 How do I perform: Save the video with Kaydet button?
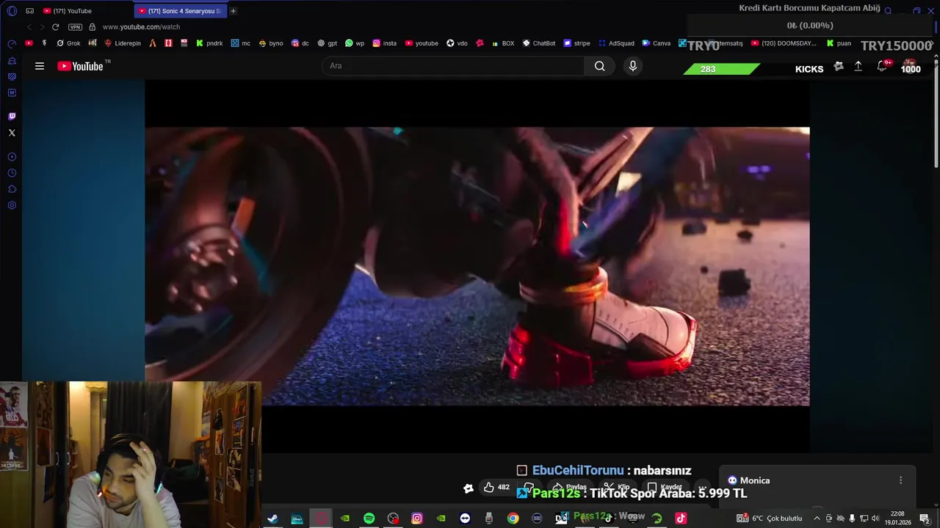pyautogui.click(x=665, y=487)
